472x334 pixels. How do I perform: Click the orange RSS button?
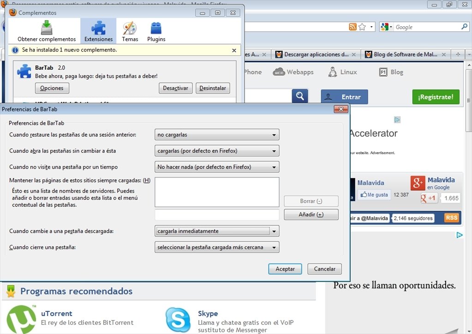coord(452,218)
